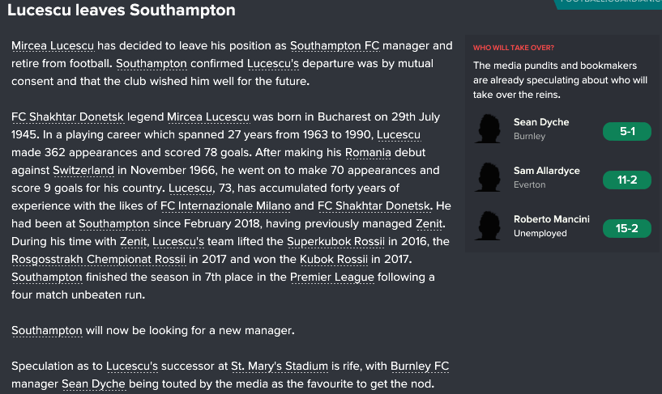
Task: Select the 5-1 odds badge
Action: tap(627, 132)
